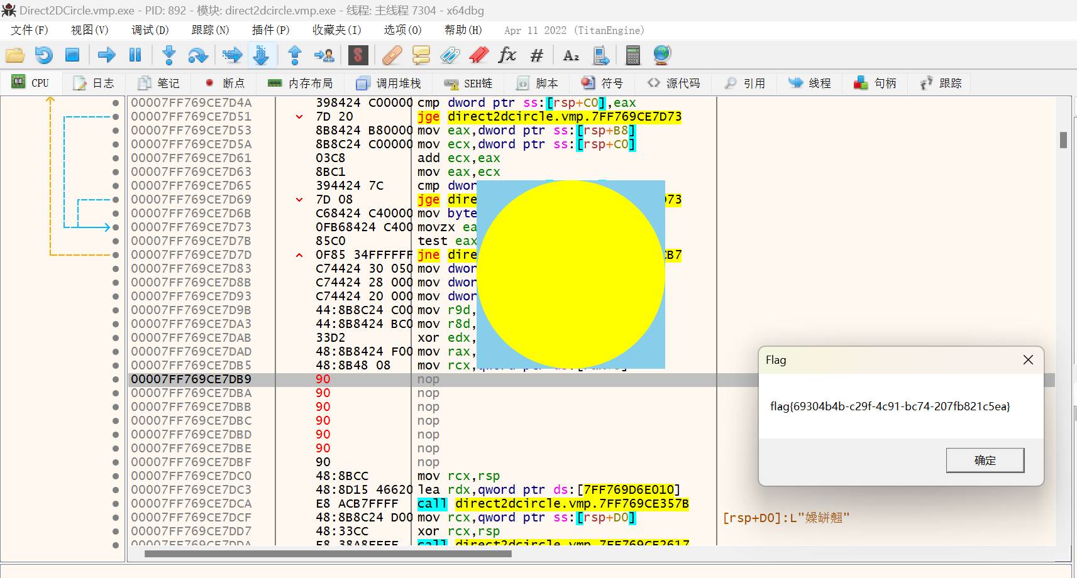Viewport: 1077px width, 578px height.
Task: Click the Step Over icon
Action: (x=197, y=55)
